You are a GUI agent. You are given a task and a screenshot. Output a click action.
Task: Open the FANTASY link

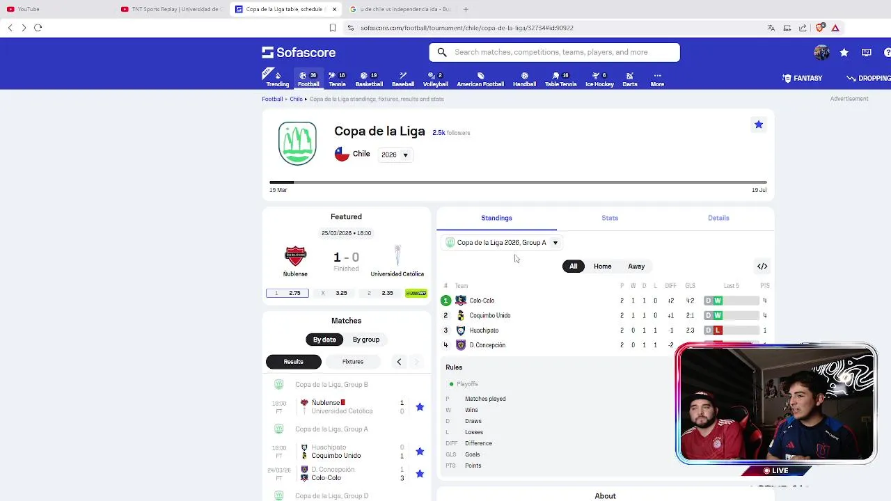pos(803,78)
